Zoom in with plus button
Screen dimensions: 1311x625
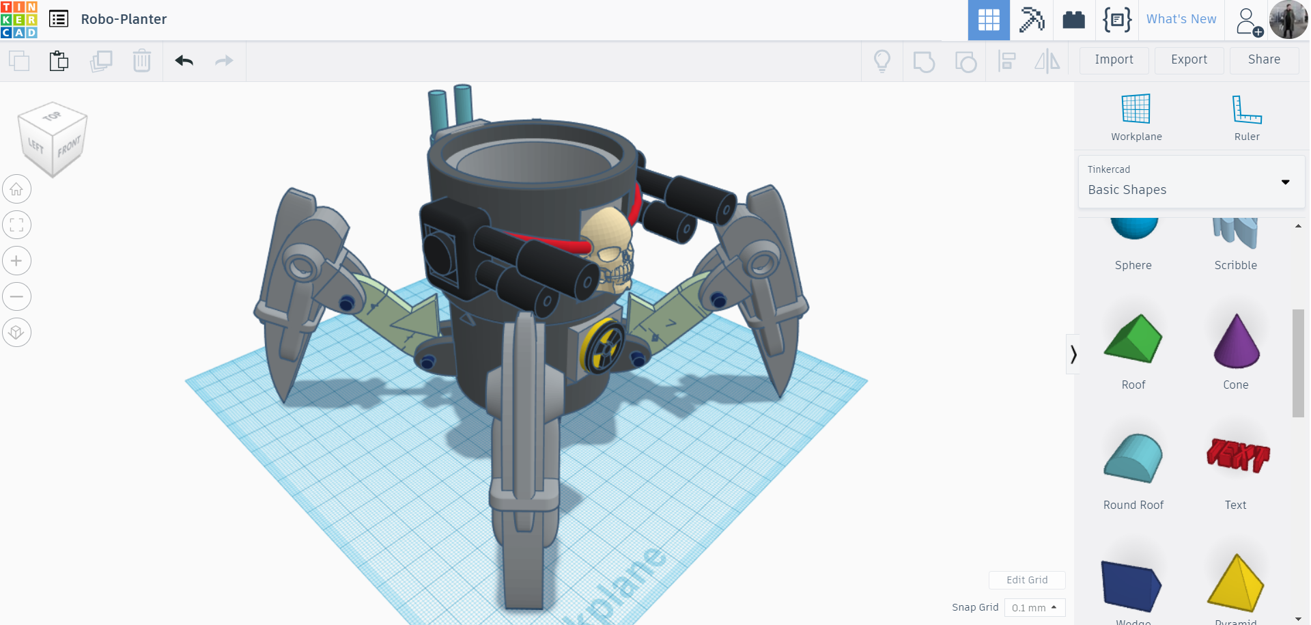[16, 261]
